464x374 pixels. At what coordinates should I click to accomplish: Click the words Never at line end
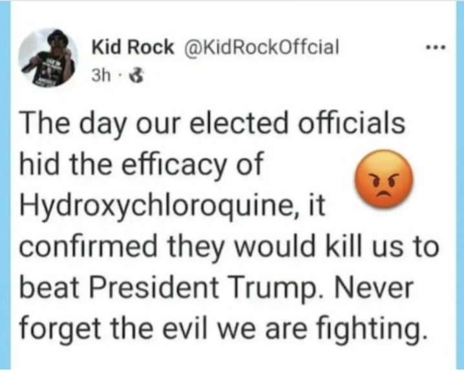click(377, 291)
